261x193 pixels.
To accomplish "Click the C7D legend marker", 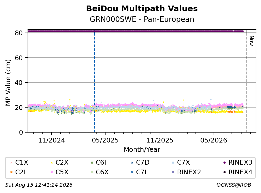I will coord(132,162).
